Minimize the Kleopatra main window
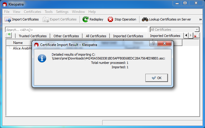 coord(177,3)
